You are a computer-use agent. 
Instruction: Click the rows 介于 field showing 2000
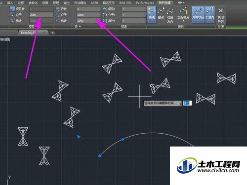click(x=88, y=15)
